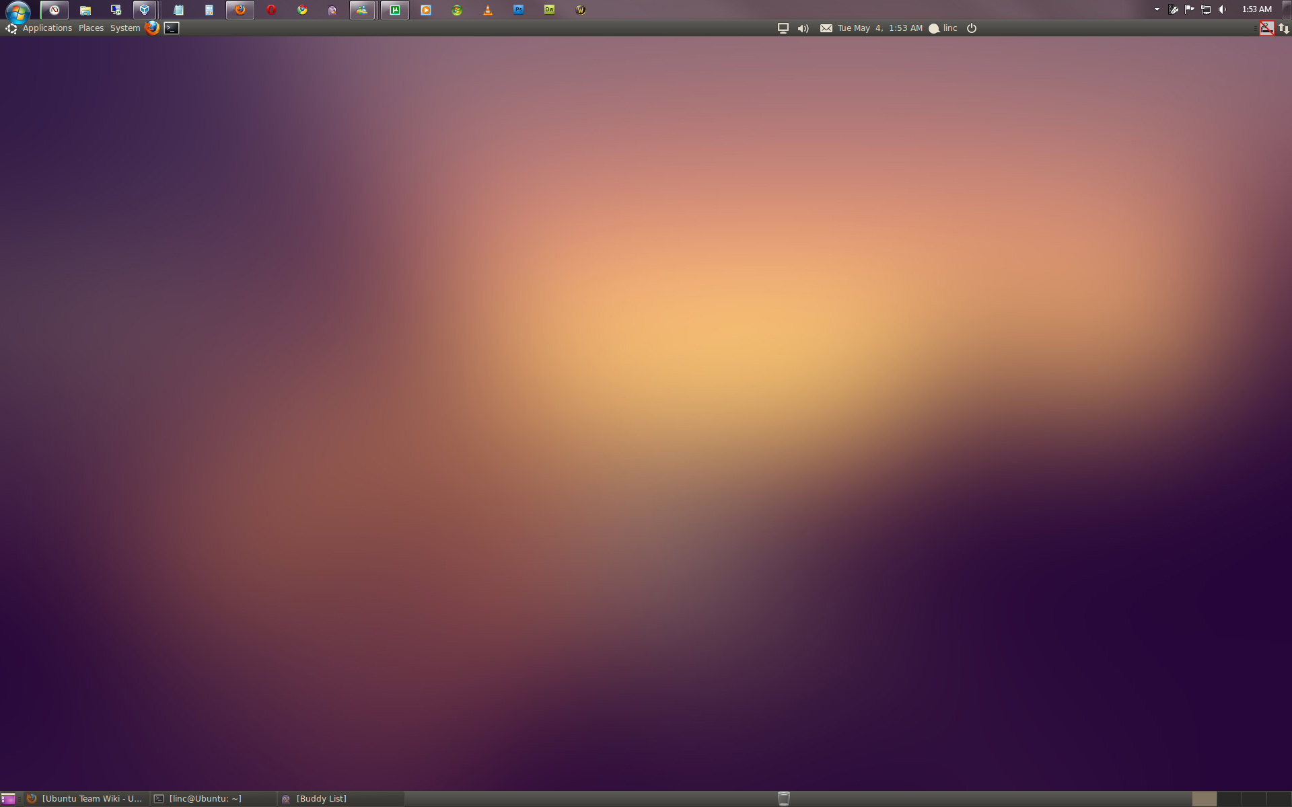
Task: Launch Dreamweaver from the taskbar
Action: click(x=550, y=10)
